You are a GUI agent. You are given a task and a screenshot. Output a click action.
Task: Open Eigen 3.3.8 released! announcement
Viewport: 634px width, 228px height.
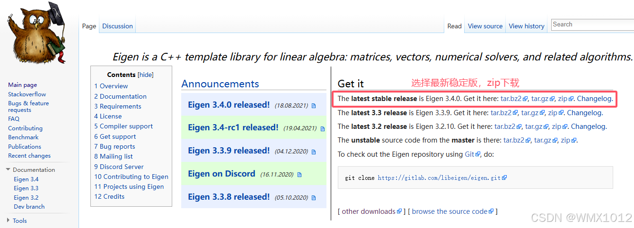tap(229, 196)
